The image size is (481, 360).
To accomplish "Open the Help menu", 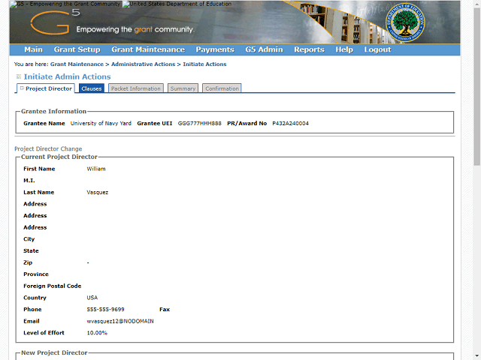I will 344,49.
